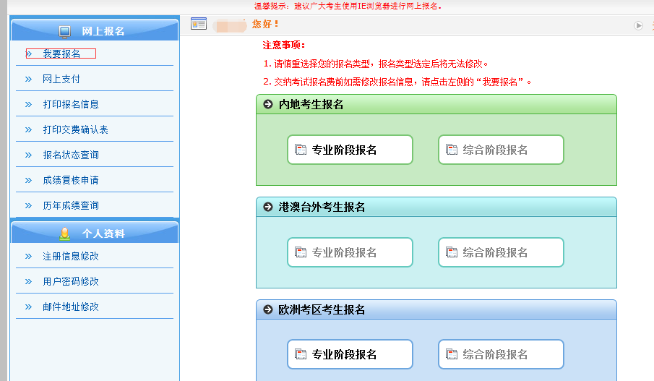
Task: Open 我要报名 in the left sidebar
Action: [x=61, y=53]
